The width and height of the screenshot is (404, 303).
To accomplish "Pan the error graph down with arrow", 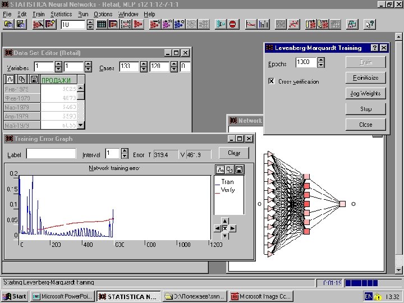I will tap(225, 236).
